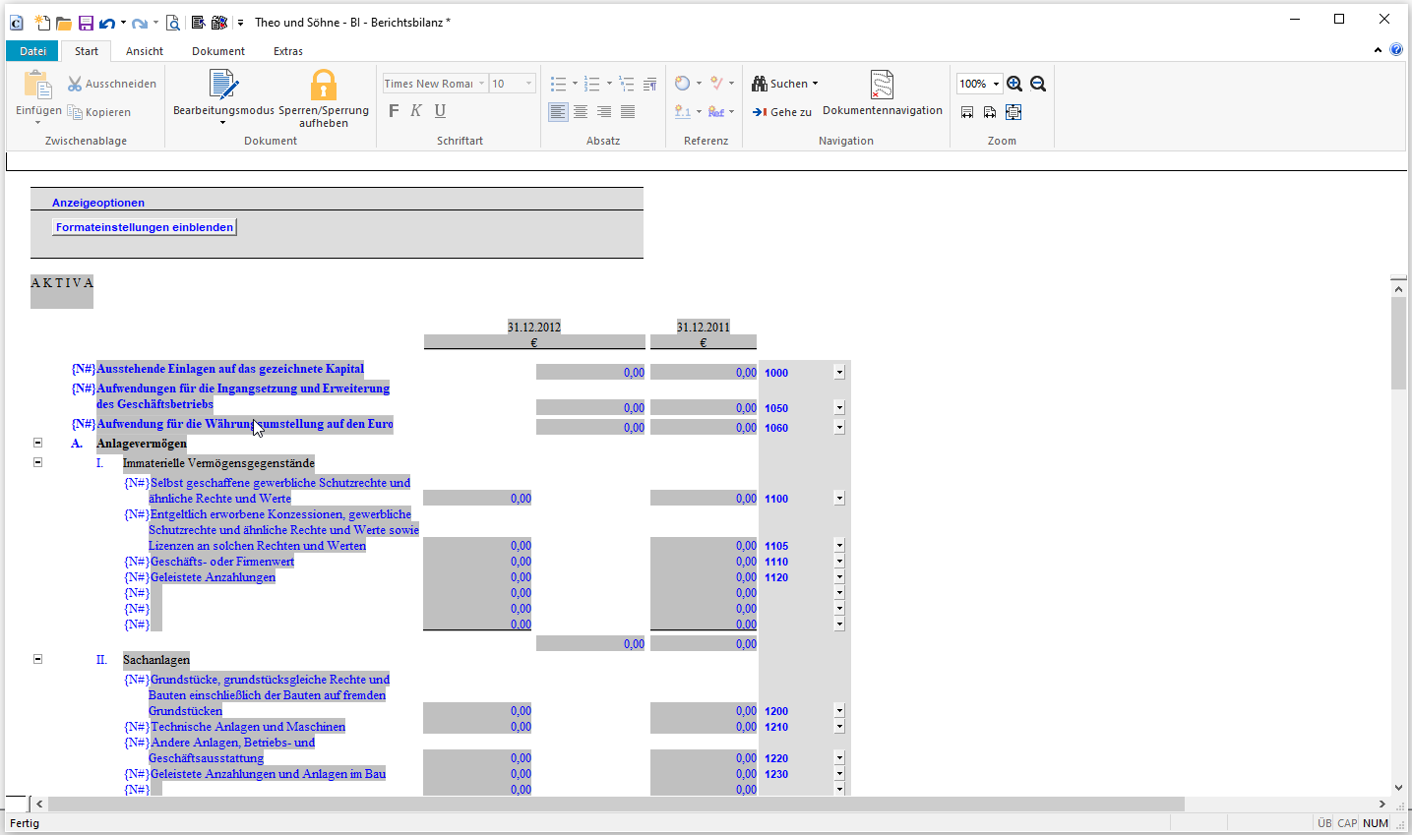Screen dimensions: 1412x835
Task: Click Formateinstellungen einblenden button
Action: pyautogui.click(x=145, y=227)
